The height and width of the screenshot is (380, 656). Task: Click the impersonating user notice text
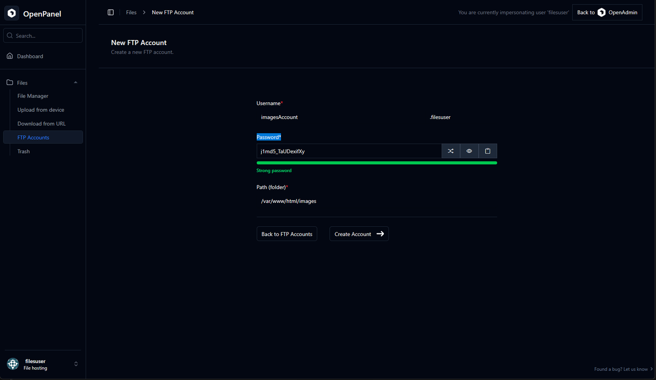(514, 12)
